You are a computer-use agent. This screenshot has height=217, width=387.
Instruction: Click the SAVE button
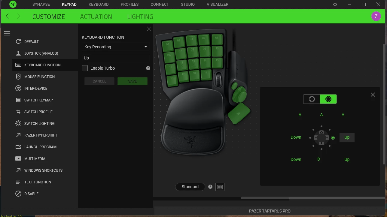(133, 81)
